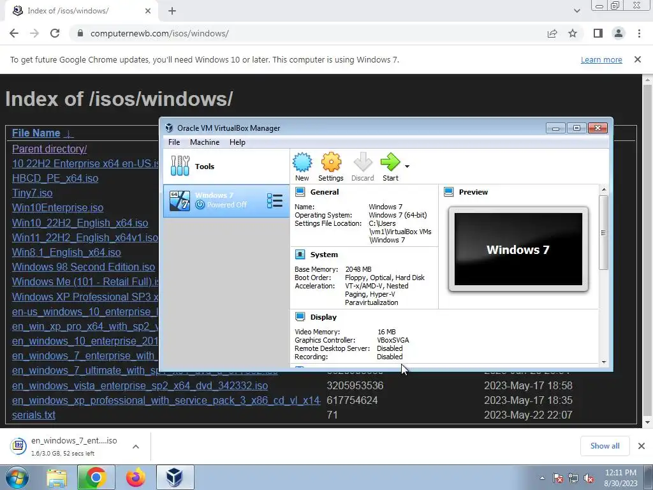Click the site lock icon

coord(80,33)
